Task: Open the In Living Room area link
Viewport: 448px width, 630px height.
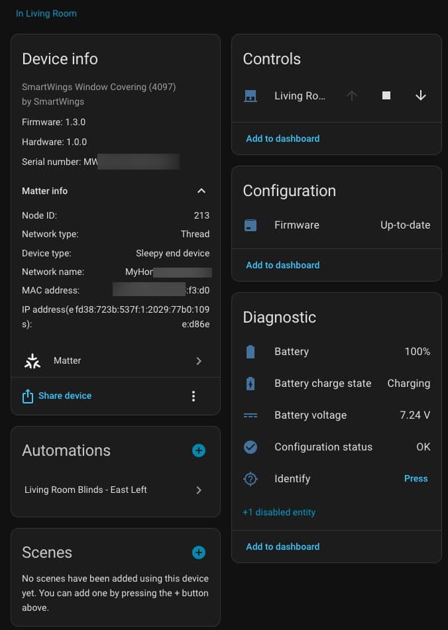Action: click(46, 13)
